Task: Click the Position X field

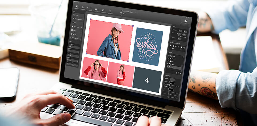Action: (x=180, y=31)
